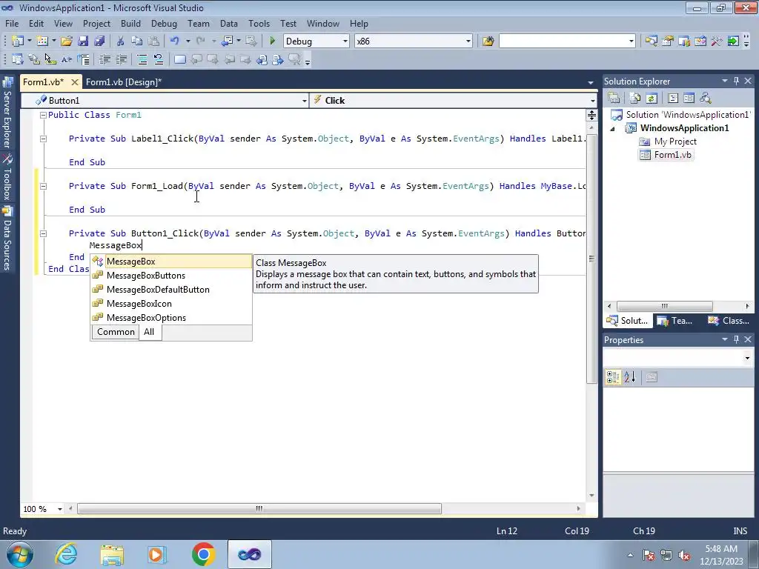Switch to Class View tab
The image size is (759, 569).
pyautogui.click(x=729, y=321)
